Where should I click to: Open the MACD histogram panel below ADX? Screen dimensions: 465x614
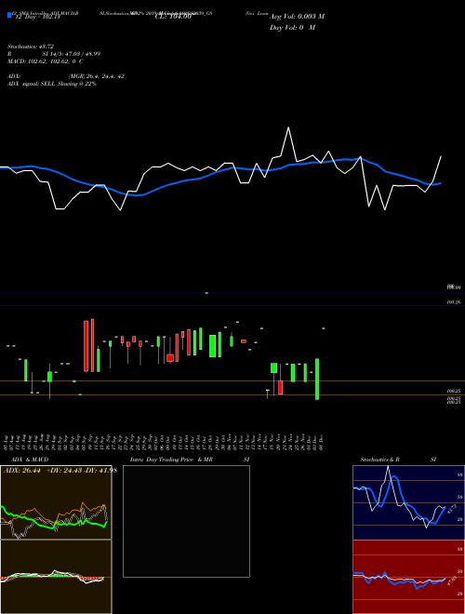[56, 577]
